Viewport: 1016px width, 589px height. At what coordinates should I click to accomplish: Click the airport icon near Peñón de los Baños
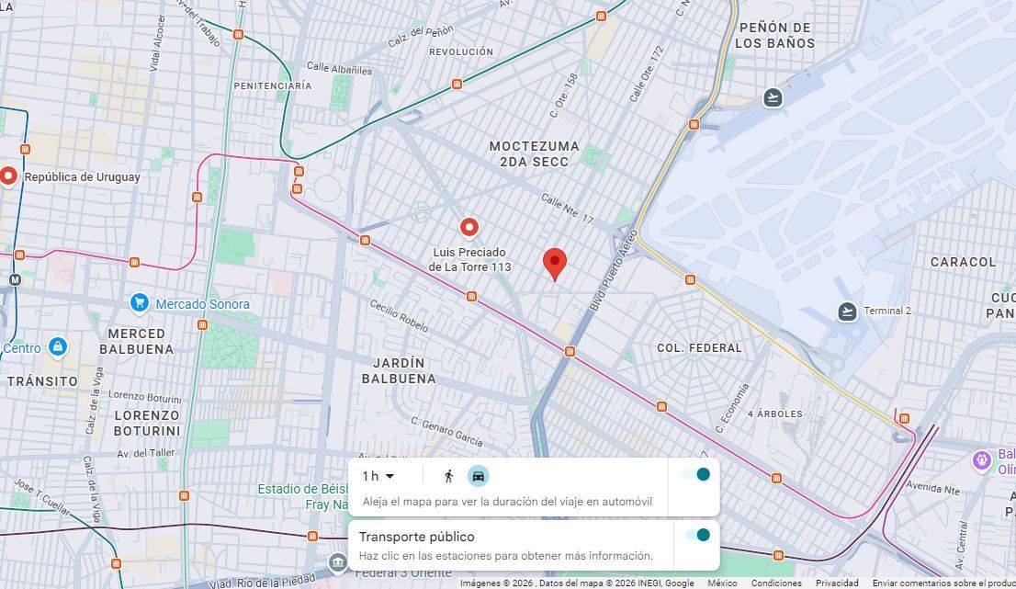coord(773,97)
